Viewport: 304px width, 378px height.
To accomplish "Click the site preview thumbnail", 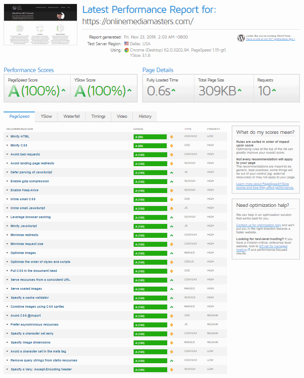I will click(40, 24).
